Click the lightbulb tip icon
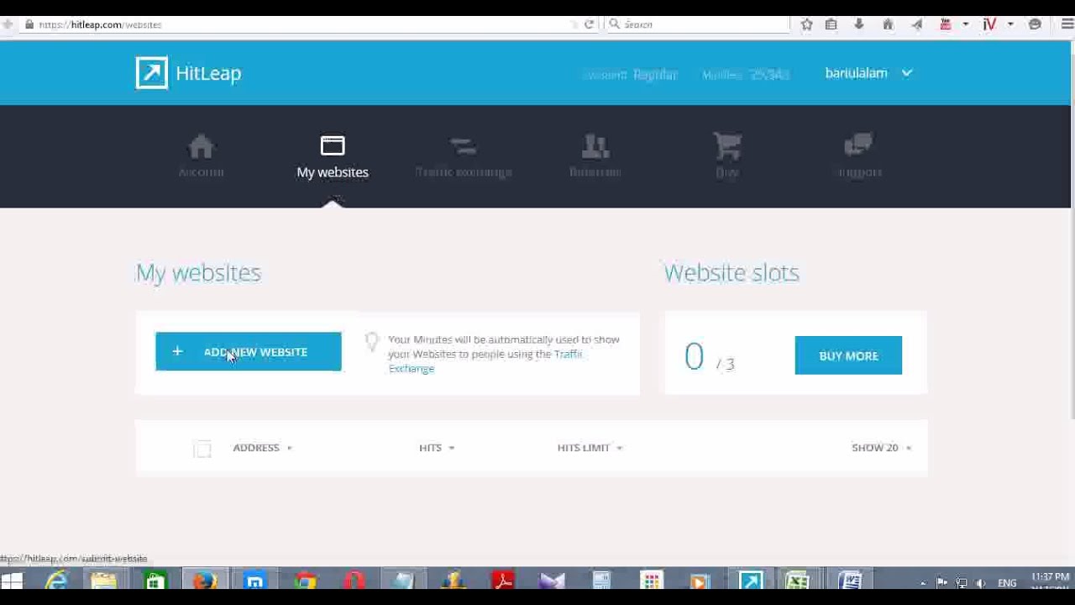 tap(371, 341)
